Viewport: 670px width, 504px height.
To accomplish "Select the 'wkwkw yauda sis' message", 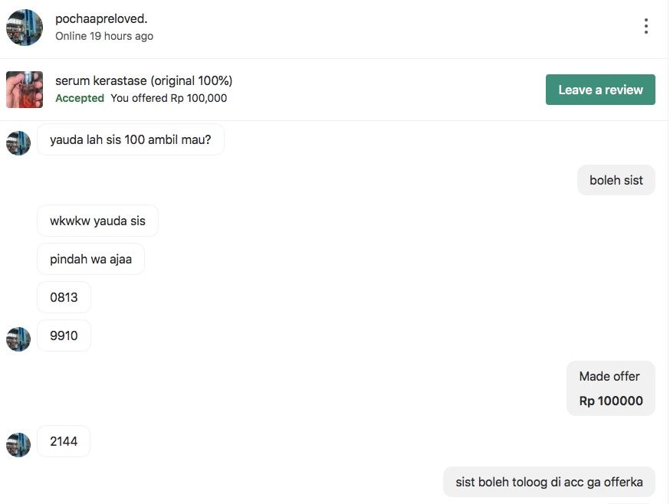I will coord(97,221).
